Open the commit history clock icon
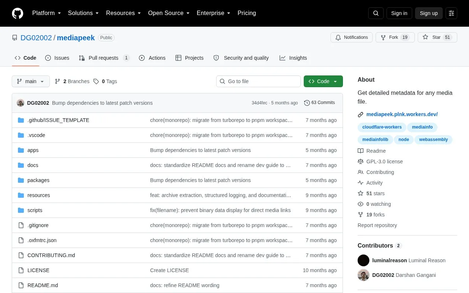The image size is (469, 293). (307, 103)
